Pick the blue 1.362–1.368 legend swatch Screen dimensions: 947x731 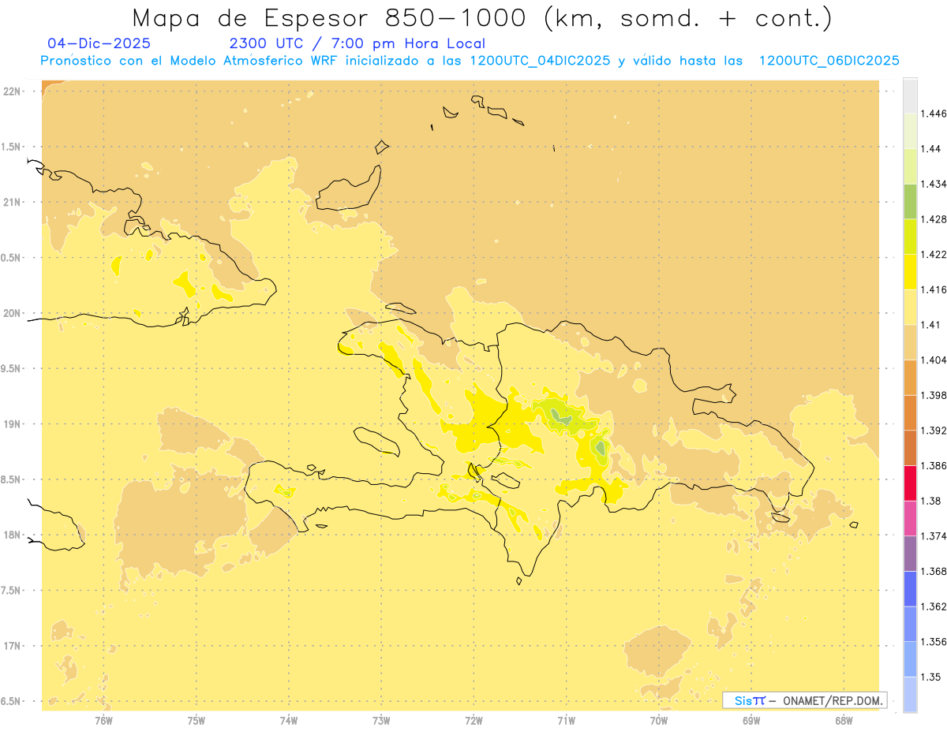[x=910, y=588]
